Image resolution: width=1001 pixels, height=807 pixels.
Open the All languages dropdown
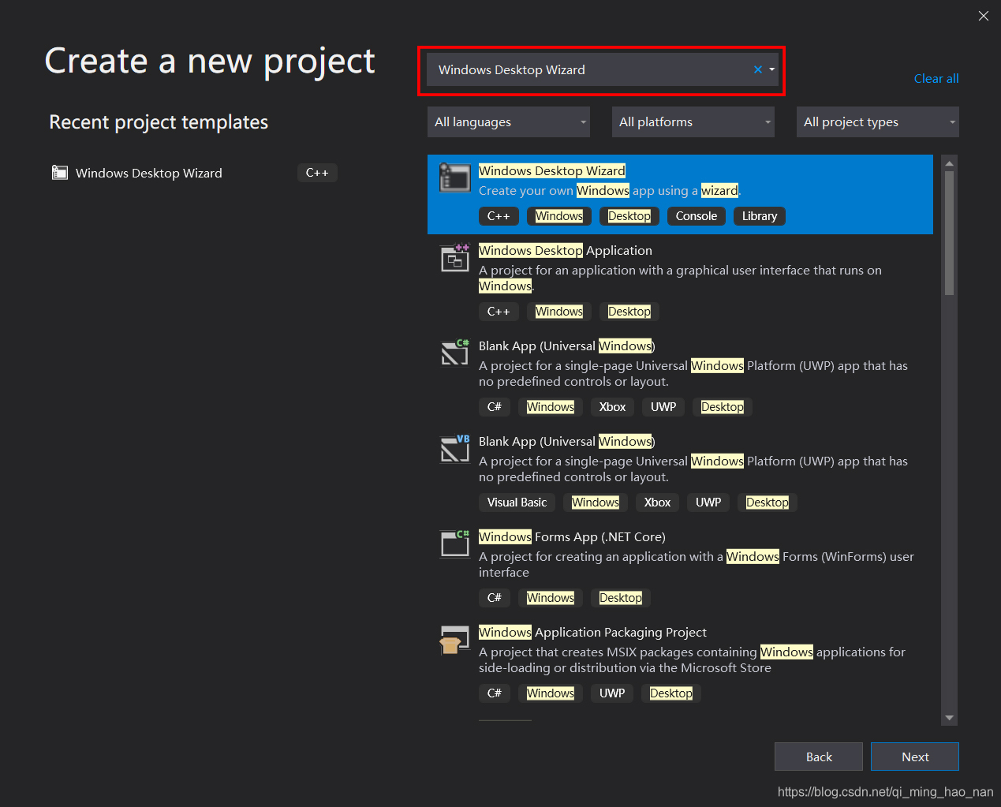coord(509,122)
